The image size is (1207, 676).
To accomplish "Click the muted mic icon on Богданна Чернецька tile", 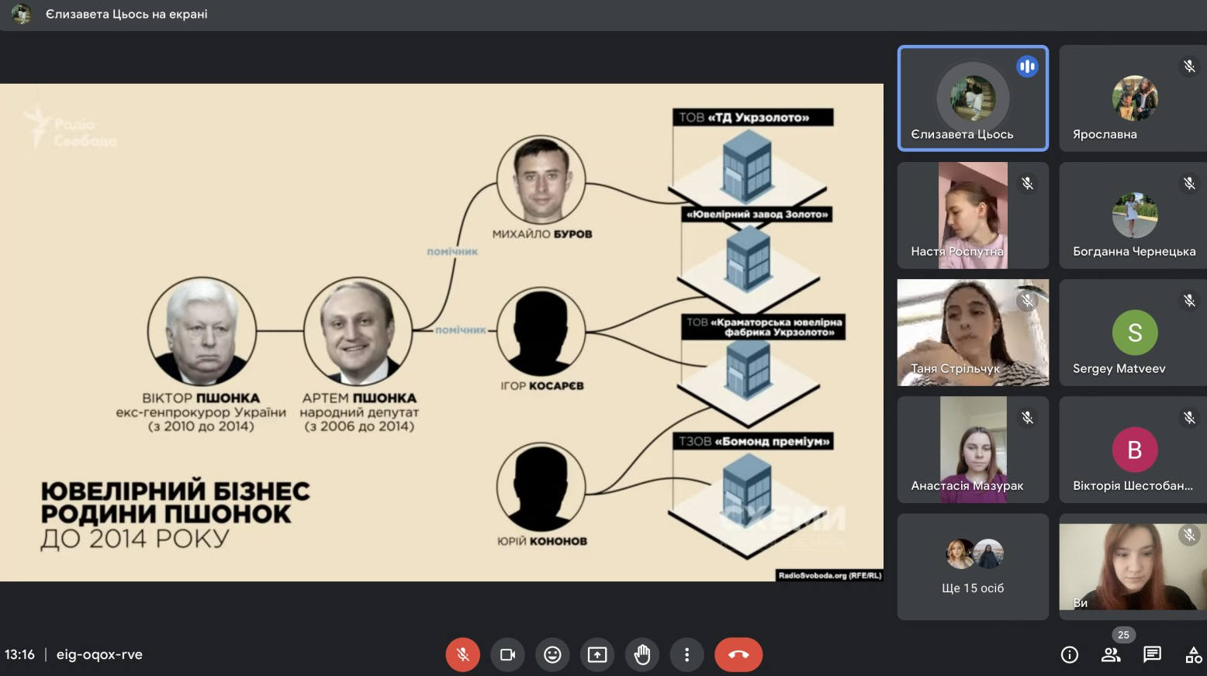I will click(x=1189, y=184).
